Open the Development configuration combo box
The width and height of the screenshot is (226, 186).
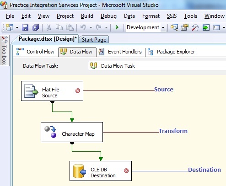pyautogui.click(x=145, y=27)
